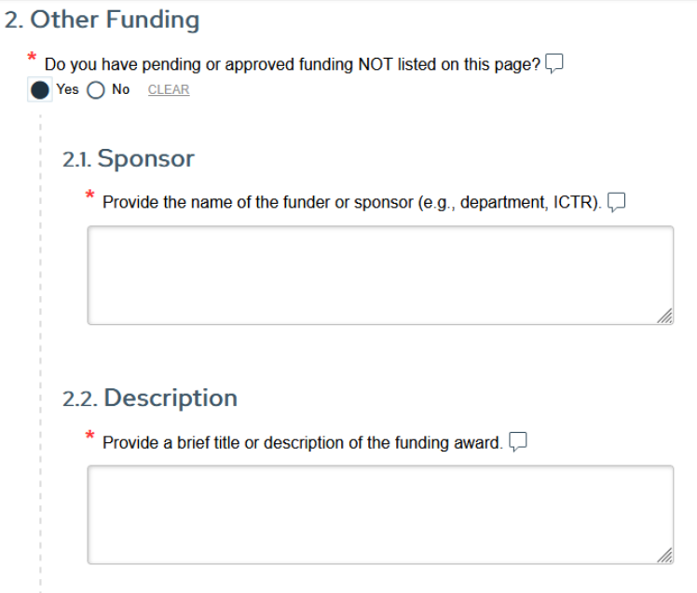Choose the No radio button
This screenshot has width=697, height=593.
(x=96, y=90)
